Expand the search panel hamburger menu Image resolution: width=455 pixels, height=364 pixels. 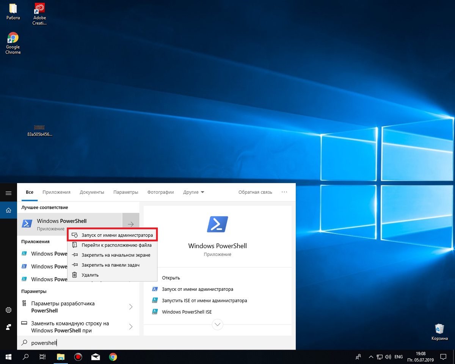pyautogui.click(x=8, y=193)
